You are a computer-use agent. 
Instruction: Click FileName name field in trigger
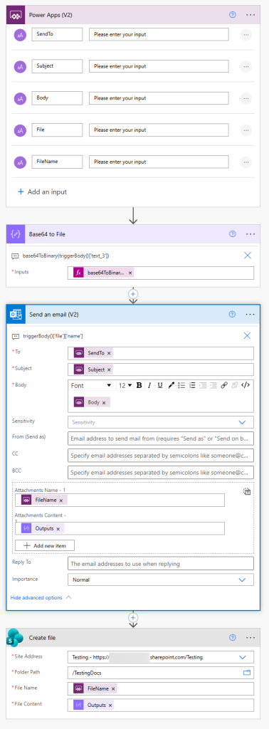(57, 162)
